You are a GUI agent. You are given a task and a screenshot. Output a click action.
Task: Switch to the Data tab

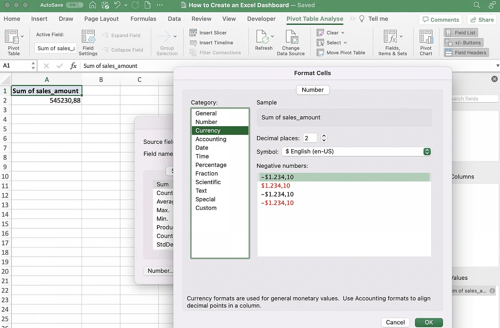coord(174,19)
